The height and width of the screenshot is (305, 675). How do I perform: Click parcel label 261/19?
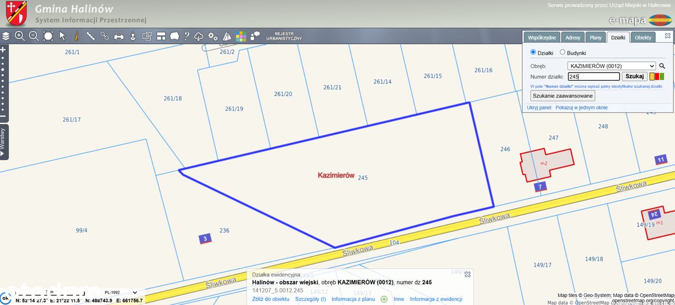click(234, 109)
